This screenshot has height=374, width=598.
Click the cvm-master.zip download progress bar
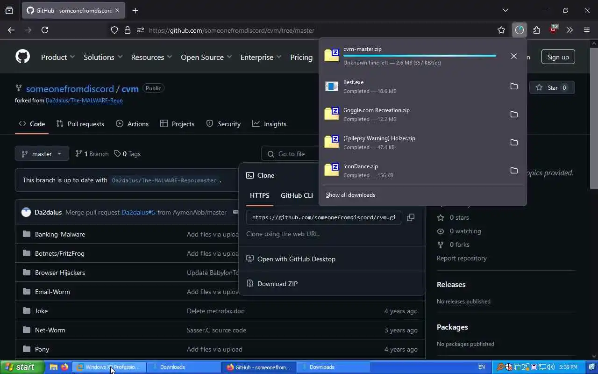pos(420,56)
